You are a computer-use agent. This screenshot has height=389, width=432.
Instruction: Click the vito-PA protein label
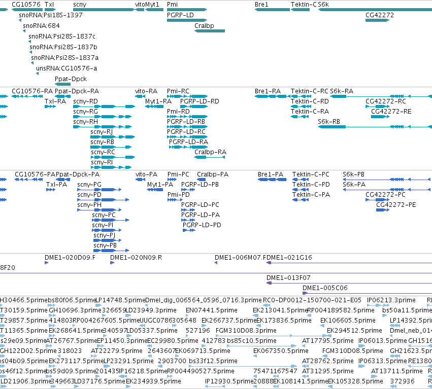pyautogui.click(x=146, y=174)
